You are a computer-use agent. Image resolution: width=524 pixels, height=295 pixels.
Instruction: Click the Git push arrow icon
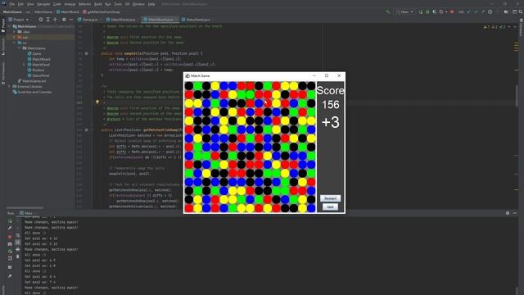(483, 11)
